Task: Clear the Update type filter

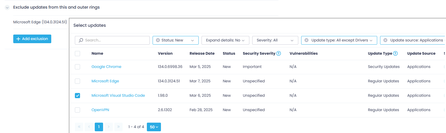Action: (x=306, y=40)
